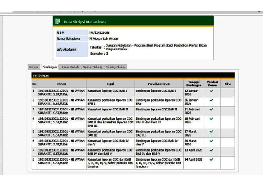Select the Bimbingan tab

(x=50, y=67)
